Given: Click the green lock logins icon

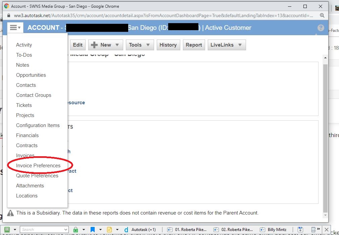Looking at the screenshot, I should [76, 229].
